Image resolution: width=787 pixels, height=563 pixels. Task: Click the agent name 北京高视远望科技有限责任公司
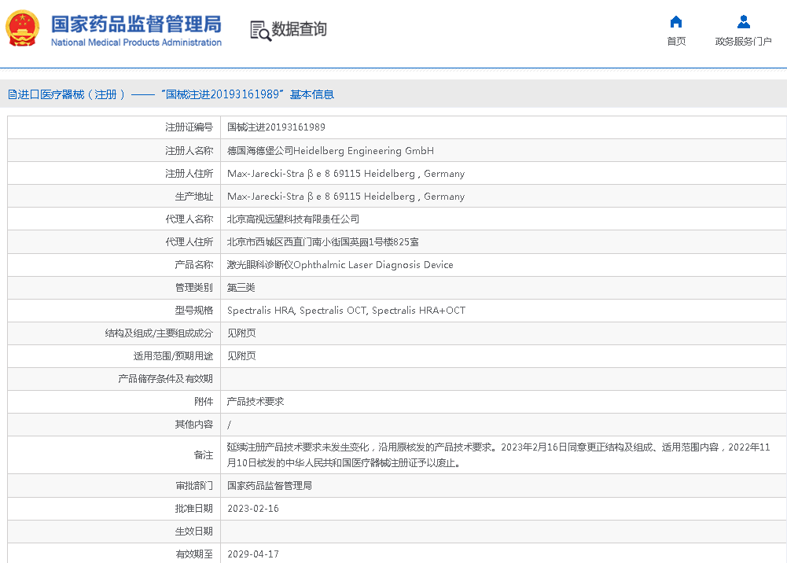coord(293,219)
